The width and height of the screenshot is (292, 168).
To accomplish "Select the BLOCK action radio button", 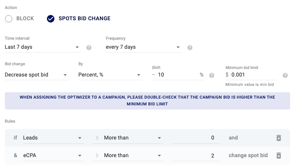I will (9, 19).
